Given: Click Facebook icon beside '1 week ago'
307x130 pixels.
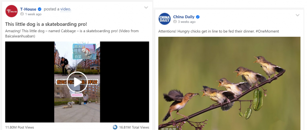Looking at the screenshot, I should click(22, 14).
